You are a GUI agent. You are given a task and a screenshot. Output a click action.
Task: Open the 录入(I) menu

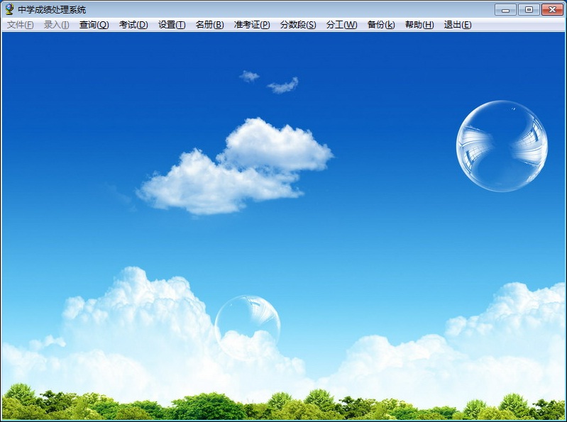pos(56,25)
